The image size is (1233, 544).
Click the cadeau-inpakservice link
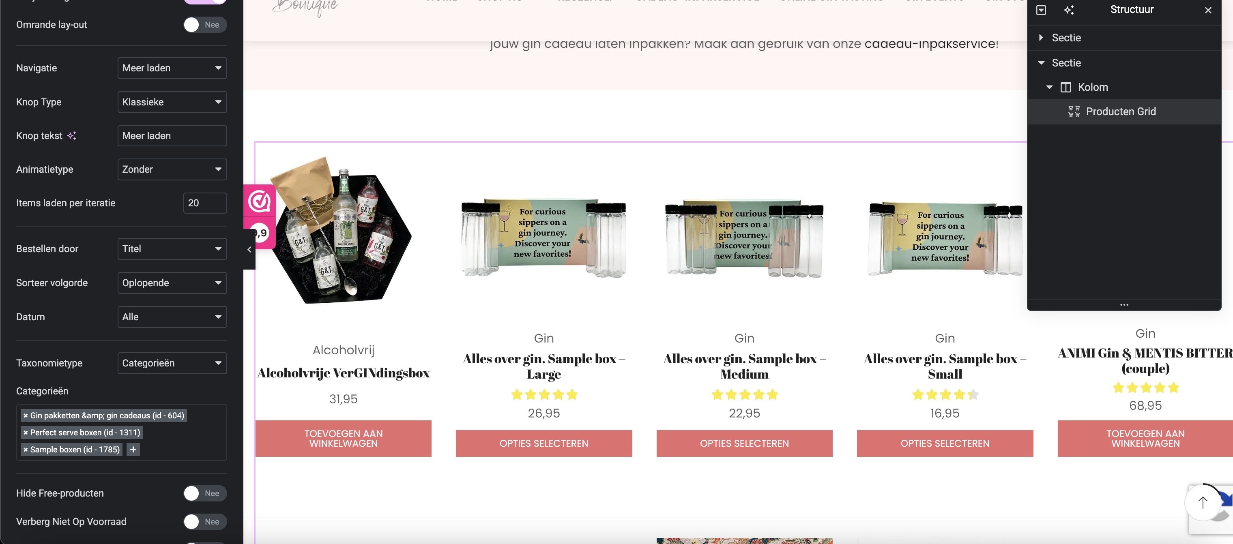929,43
